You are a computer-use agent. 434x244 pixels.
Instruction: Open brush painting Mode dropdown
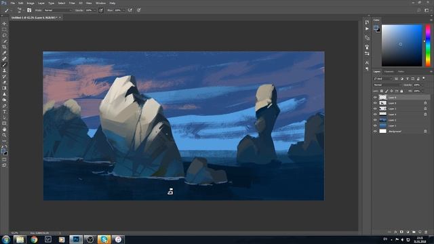58,10
